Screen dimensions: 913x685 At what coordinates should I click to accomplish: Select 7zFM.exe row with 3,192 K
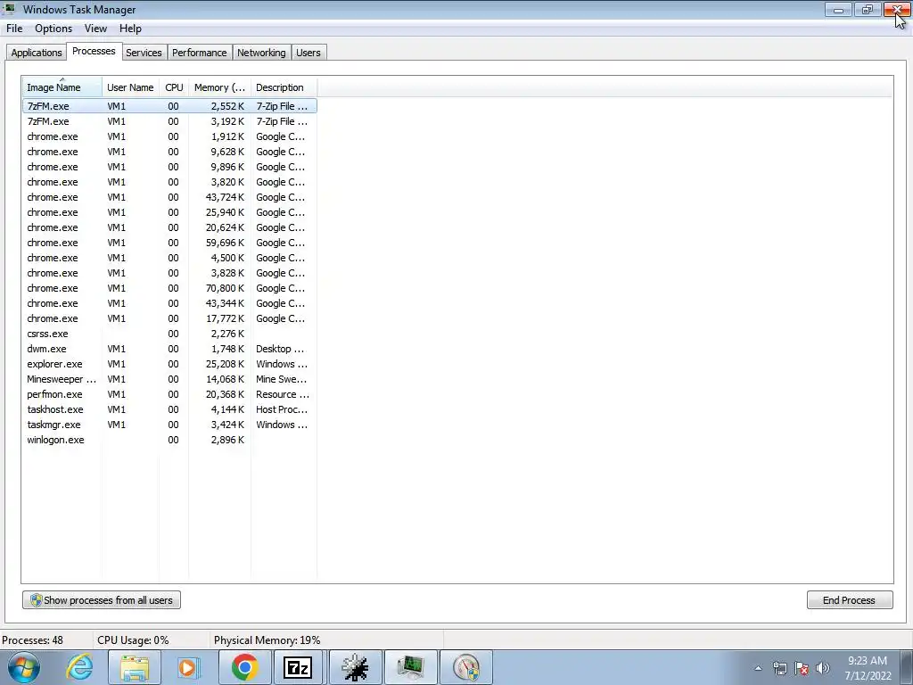point(169,121)
